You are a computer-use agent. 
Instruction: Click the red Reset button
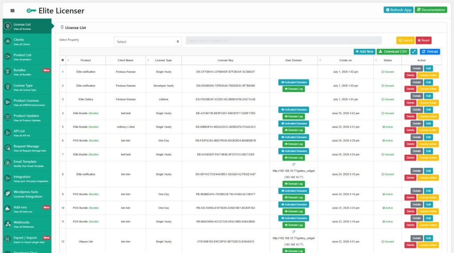coord(423,40)
